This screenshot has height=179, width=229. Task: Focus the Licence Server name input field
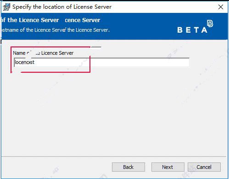101,62
